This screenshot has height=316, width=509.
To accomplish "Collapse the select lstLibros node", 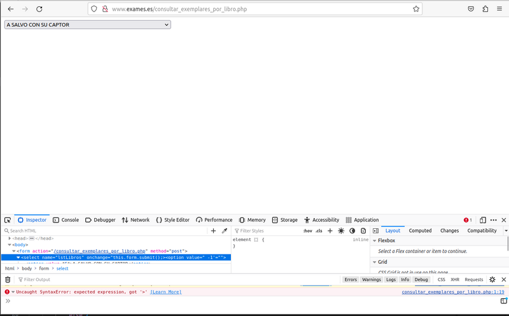I will 18,258.
